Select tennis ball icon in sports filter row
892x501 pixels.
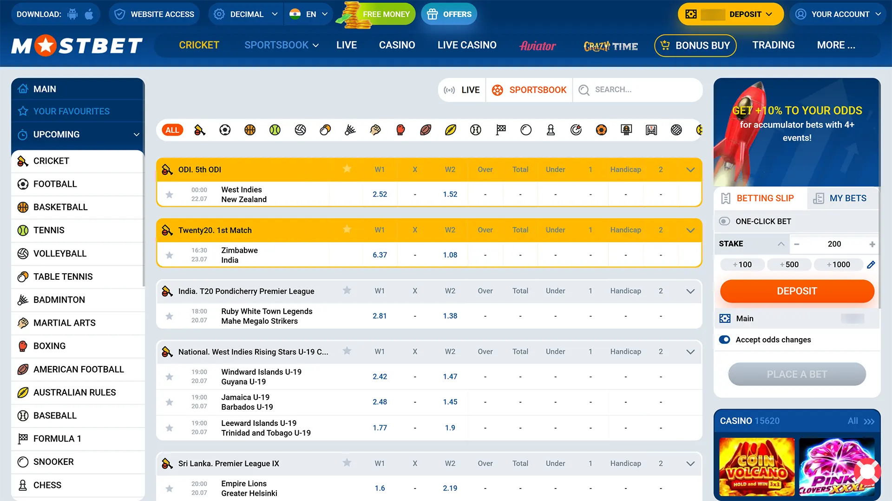pyautogui.click(x=275, y=130)
